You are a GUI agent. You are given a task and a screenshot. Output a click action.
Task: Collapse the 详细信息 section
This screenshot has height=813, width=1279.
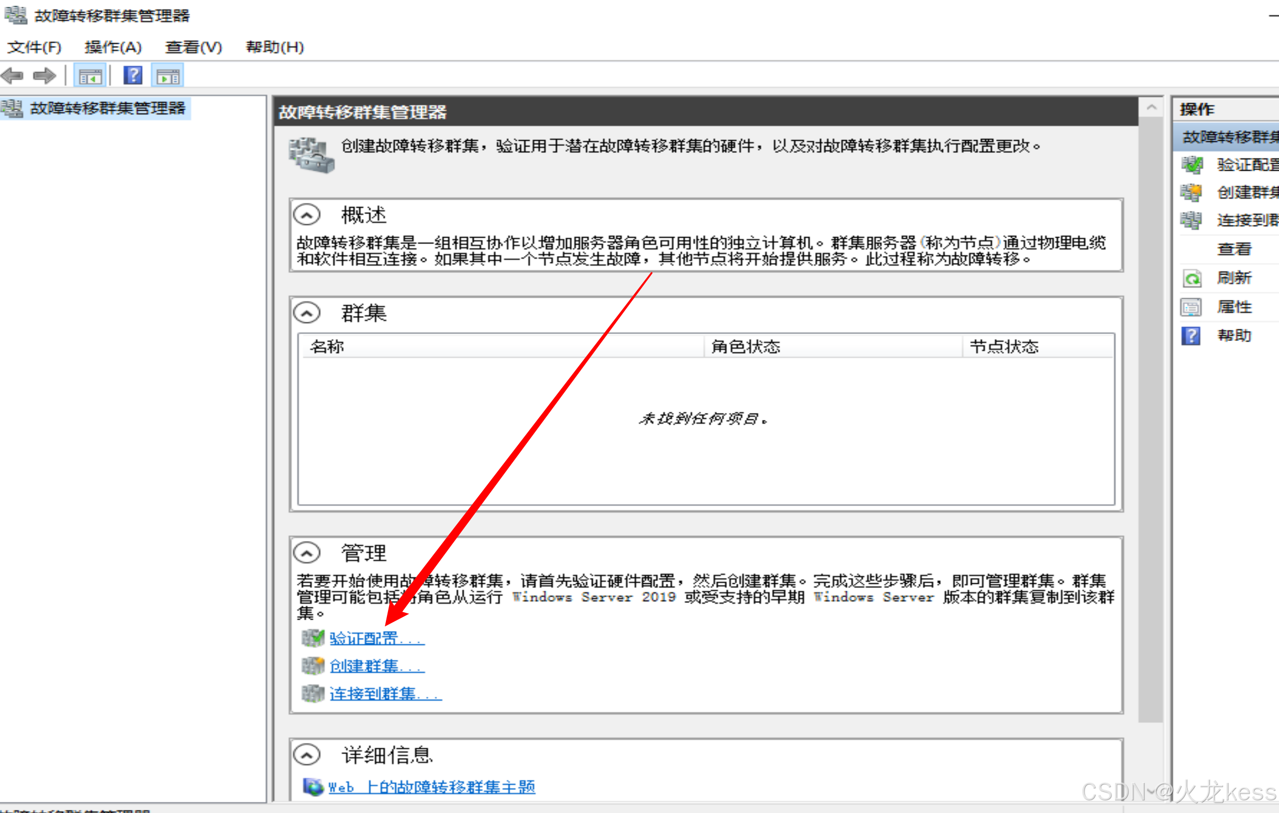pyautogui.click(x=306, y=754)
